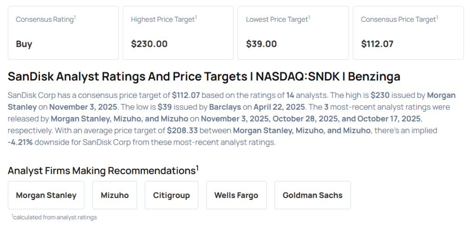This screenshot has height=238, width=466.
Task: Select the Highest Price Target card
Action: [x=178, y=33]
